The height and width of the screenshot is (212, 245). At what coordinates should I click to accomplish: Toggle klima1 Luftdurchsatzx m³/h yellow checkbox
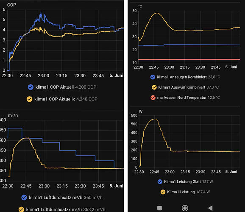(x=22, y=209)
